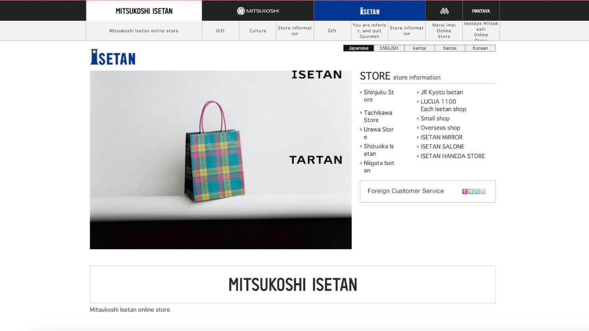The width and height of the screenshot is (589, 331).
Task: Open the JR Kyoto Isetan link
Action: [441, 92]
